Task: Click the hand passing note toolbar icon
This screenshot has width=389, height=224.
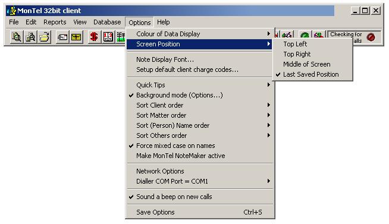Action: pos(62,37)
